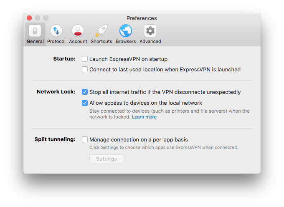
Task: Enable Launch ExpressVPN on startup
Action: tap(85, 59)
